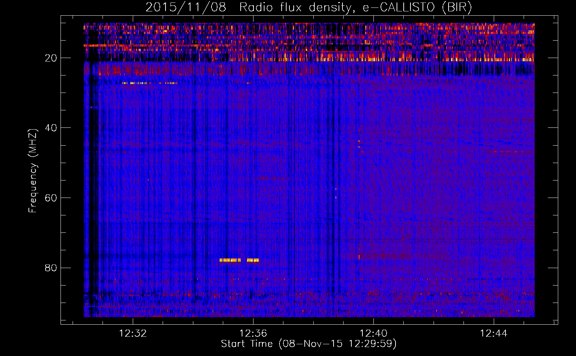
Task: Click the 12:36 time tick label
Action: [253, 334]
